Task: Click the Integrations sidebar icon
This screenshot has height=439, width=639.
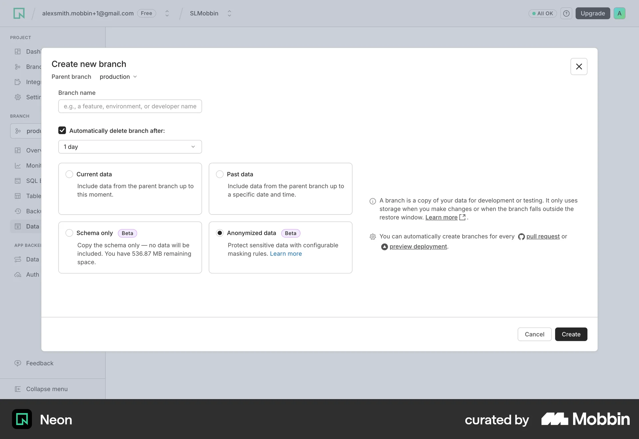Action: 18,82
